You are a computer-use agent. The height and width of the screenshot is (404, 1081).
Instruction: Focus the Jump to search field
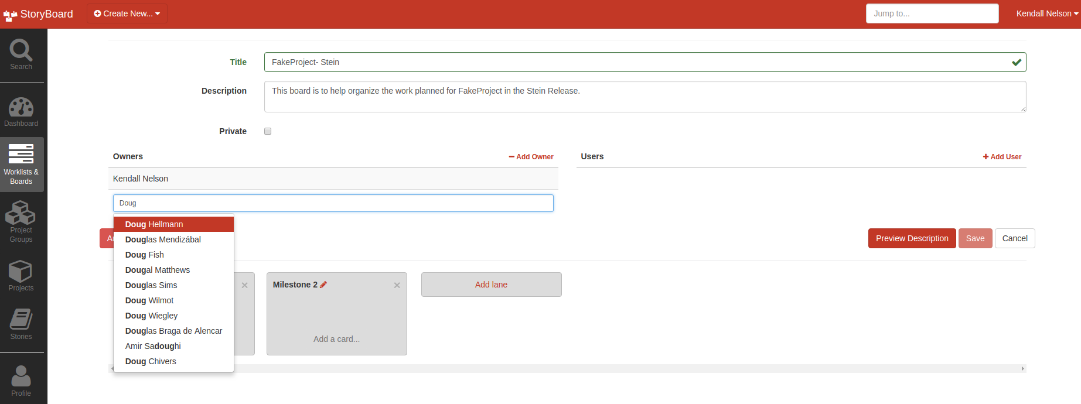pos(932,13)
